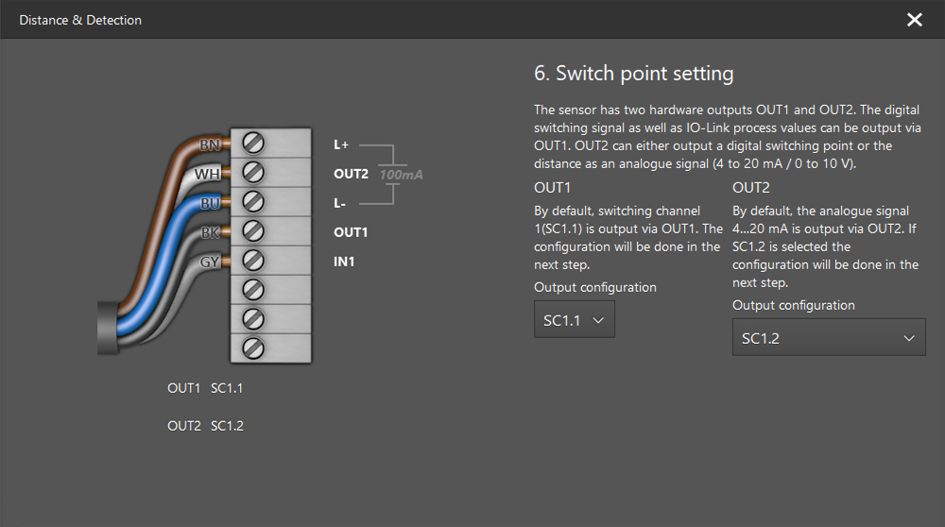Click the '6. Switch point setting' heading
The width and height of the screenshot is (945, 527).
[633, 73]
